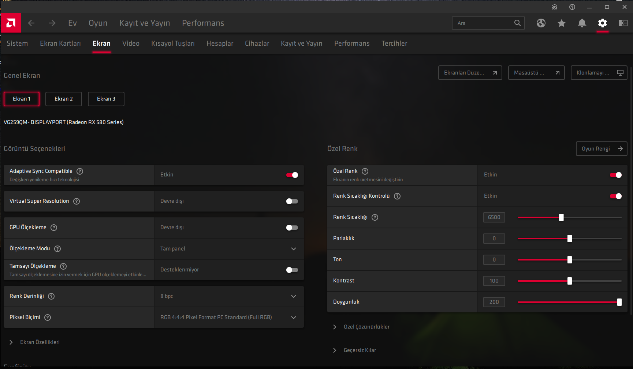Viewport: 633px width, 369px height.
Task: Enable GPU Ölçekleme toggle
Action: [x=292, y=228]
